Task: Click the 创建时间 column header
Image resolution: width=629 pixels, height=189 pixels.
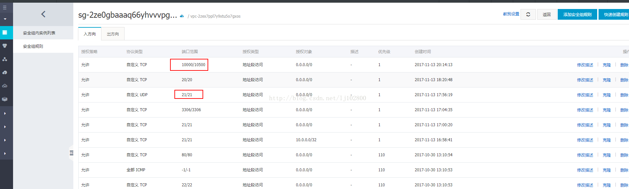Action: pyautogui.click(x=423, y=52)
